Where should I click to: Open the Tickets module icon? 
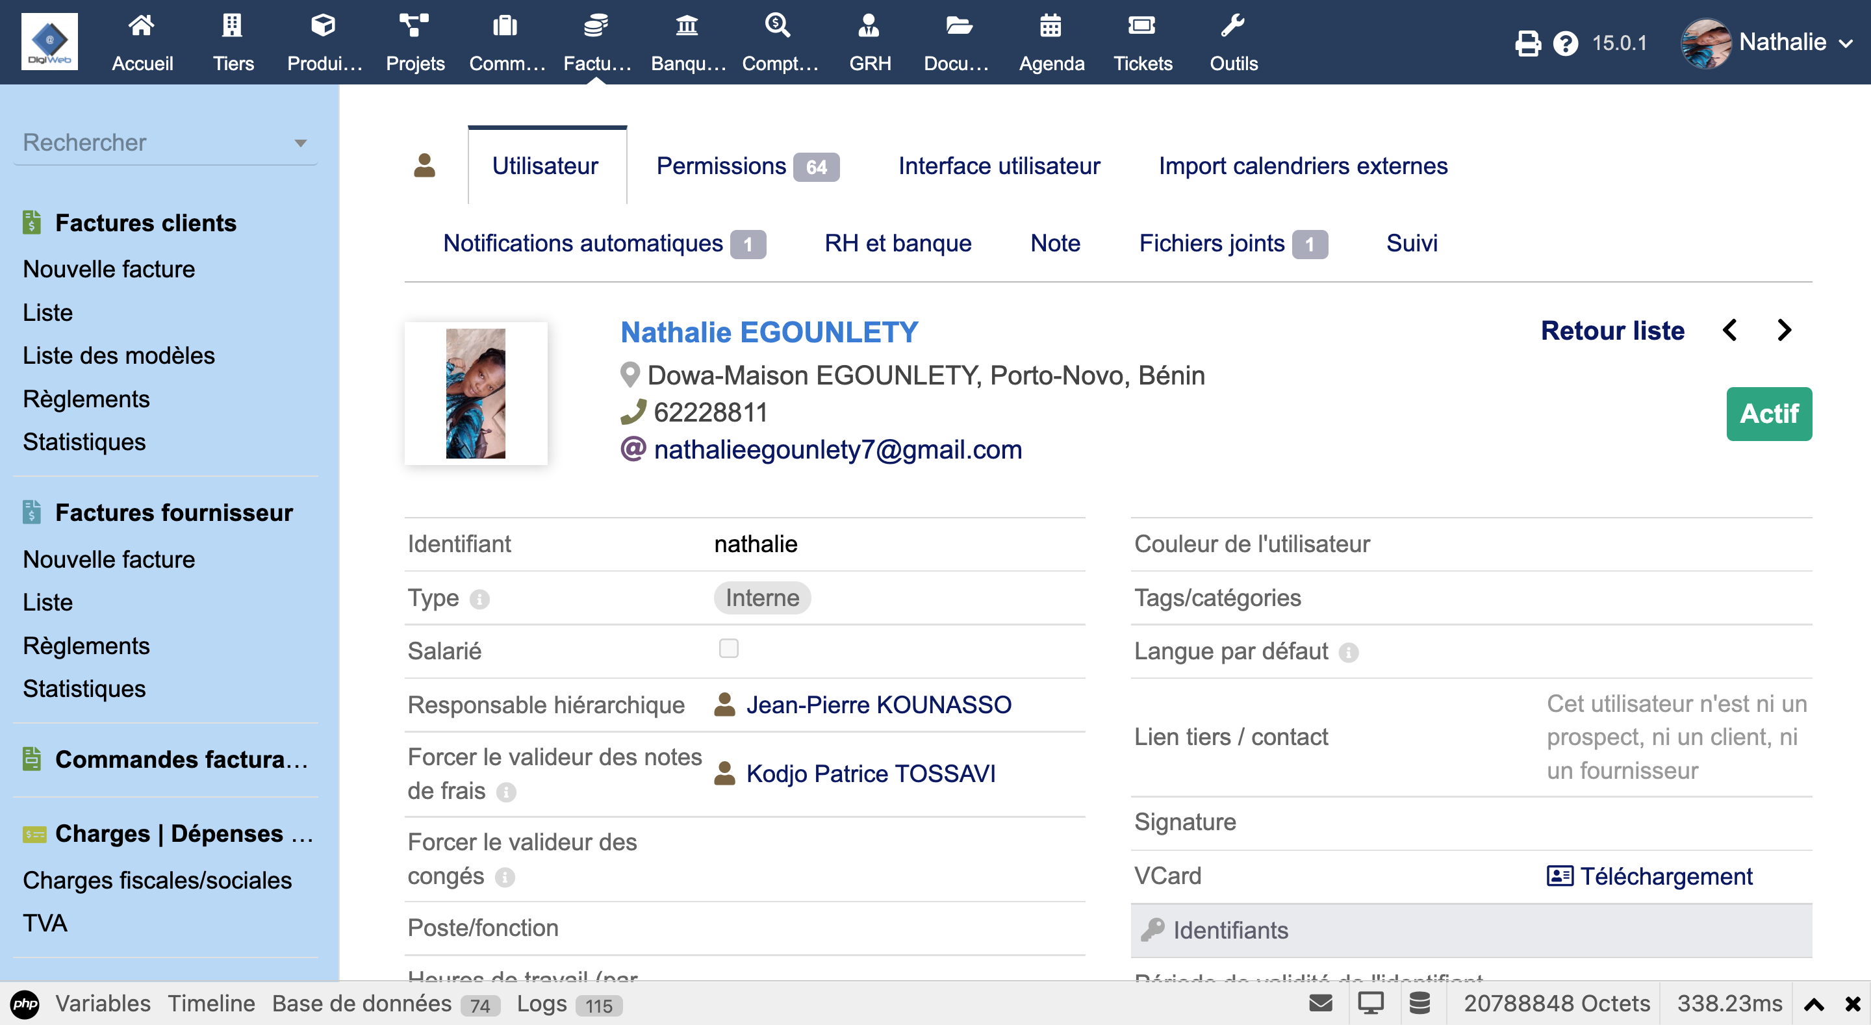(1142, 26)
